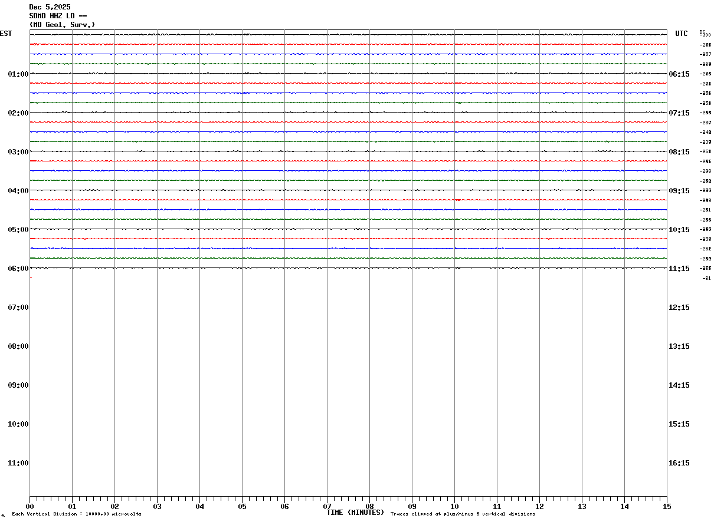Image resolution: width=714 pixels, height=522 pixels.
Task: Click minute tick label '13' on bottom axis
Action: pyautogui.click(x=582, y=506)
